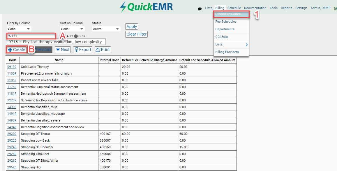Pick the 97161 Physical therapy evaluation suggestion
Viewport: 337px width, 171px height.
56,42
